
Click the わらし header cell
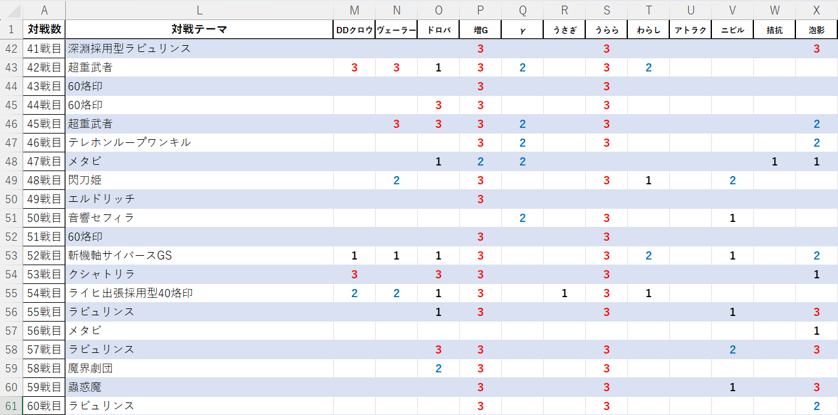[649, 29]
